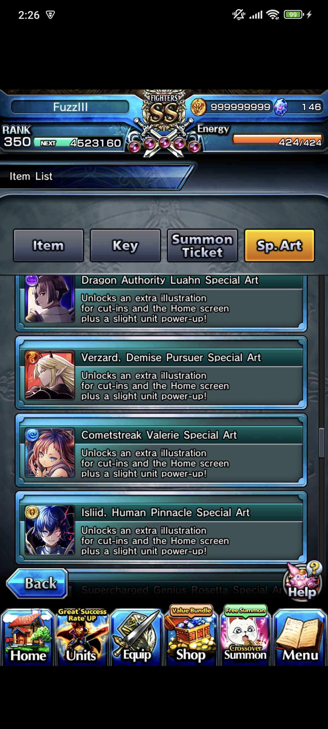Click the item list scrollbar handle
The image size is (328, 729).
(x=321, y=443)
